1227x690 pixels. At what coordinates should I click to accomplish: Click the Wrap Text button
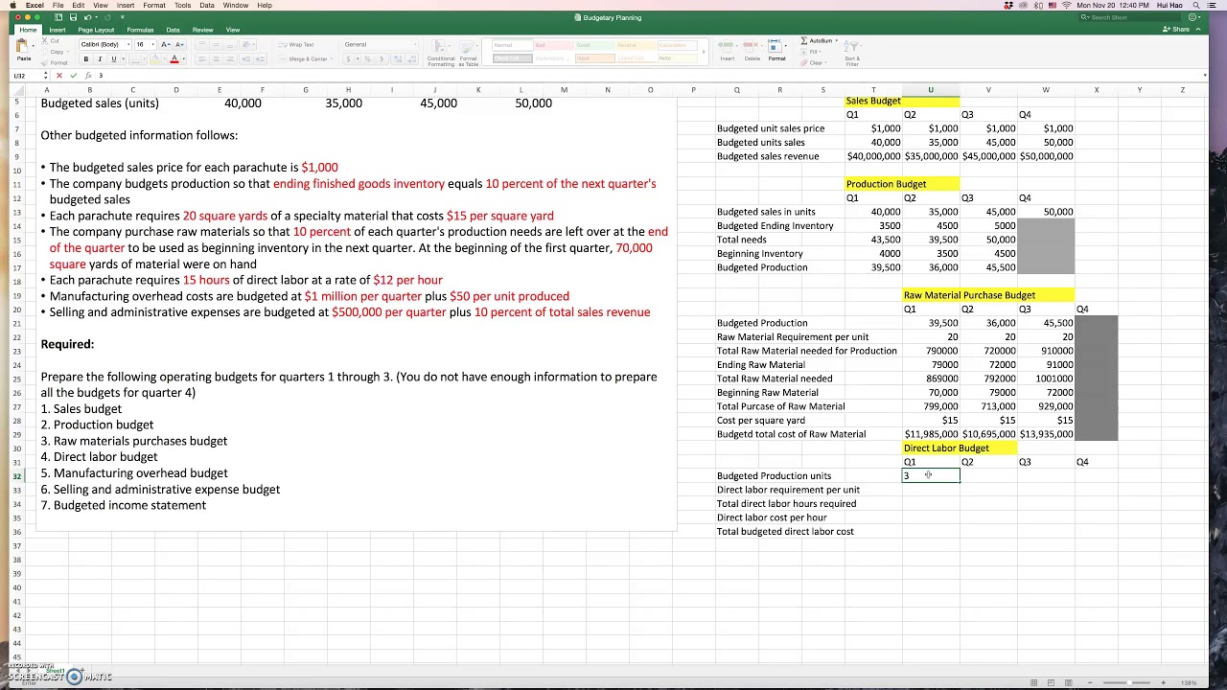[x=295, y=44]
